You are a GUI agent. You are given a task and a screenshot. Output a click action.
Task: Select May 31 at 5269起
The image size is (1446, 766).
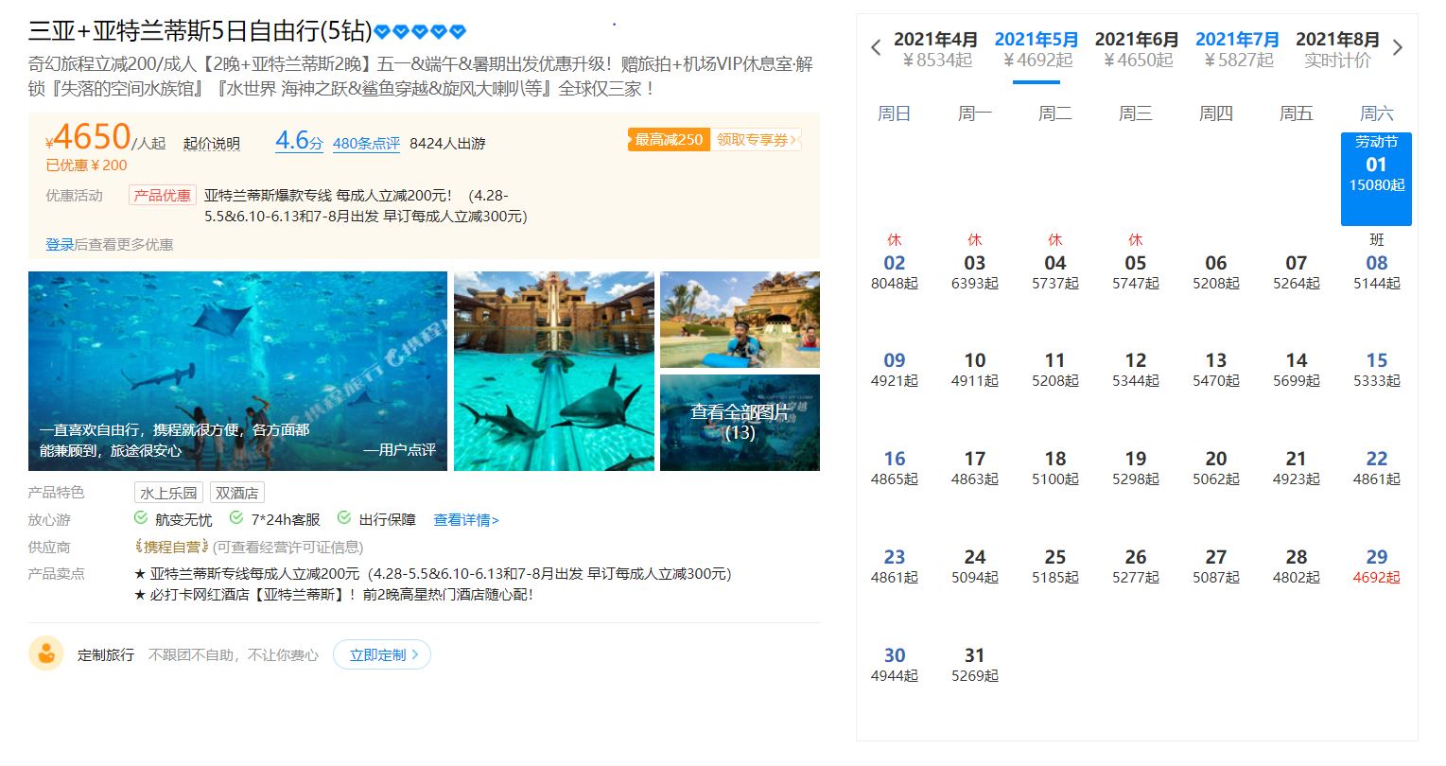point(975,665)
